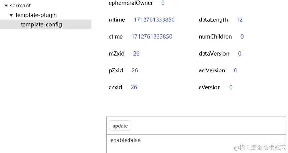Click the dataVersion label
The width and height of the screenshot is (288, 153).
[214, 54]
